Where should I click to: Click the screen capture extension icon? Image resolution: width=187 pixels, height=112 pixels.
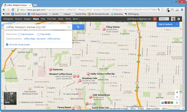click(172, 10)
